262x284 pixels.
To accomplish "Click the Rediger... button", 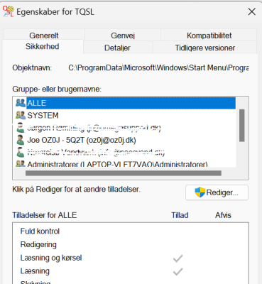I will coord(217,192).
